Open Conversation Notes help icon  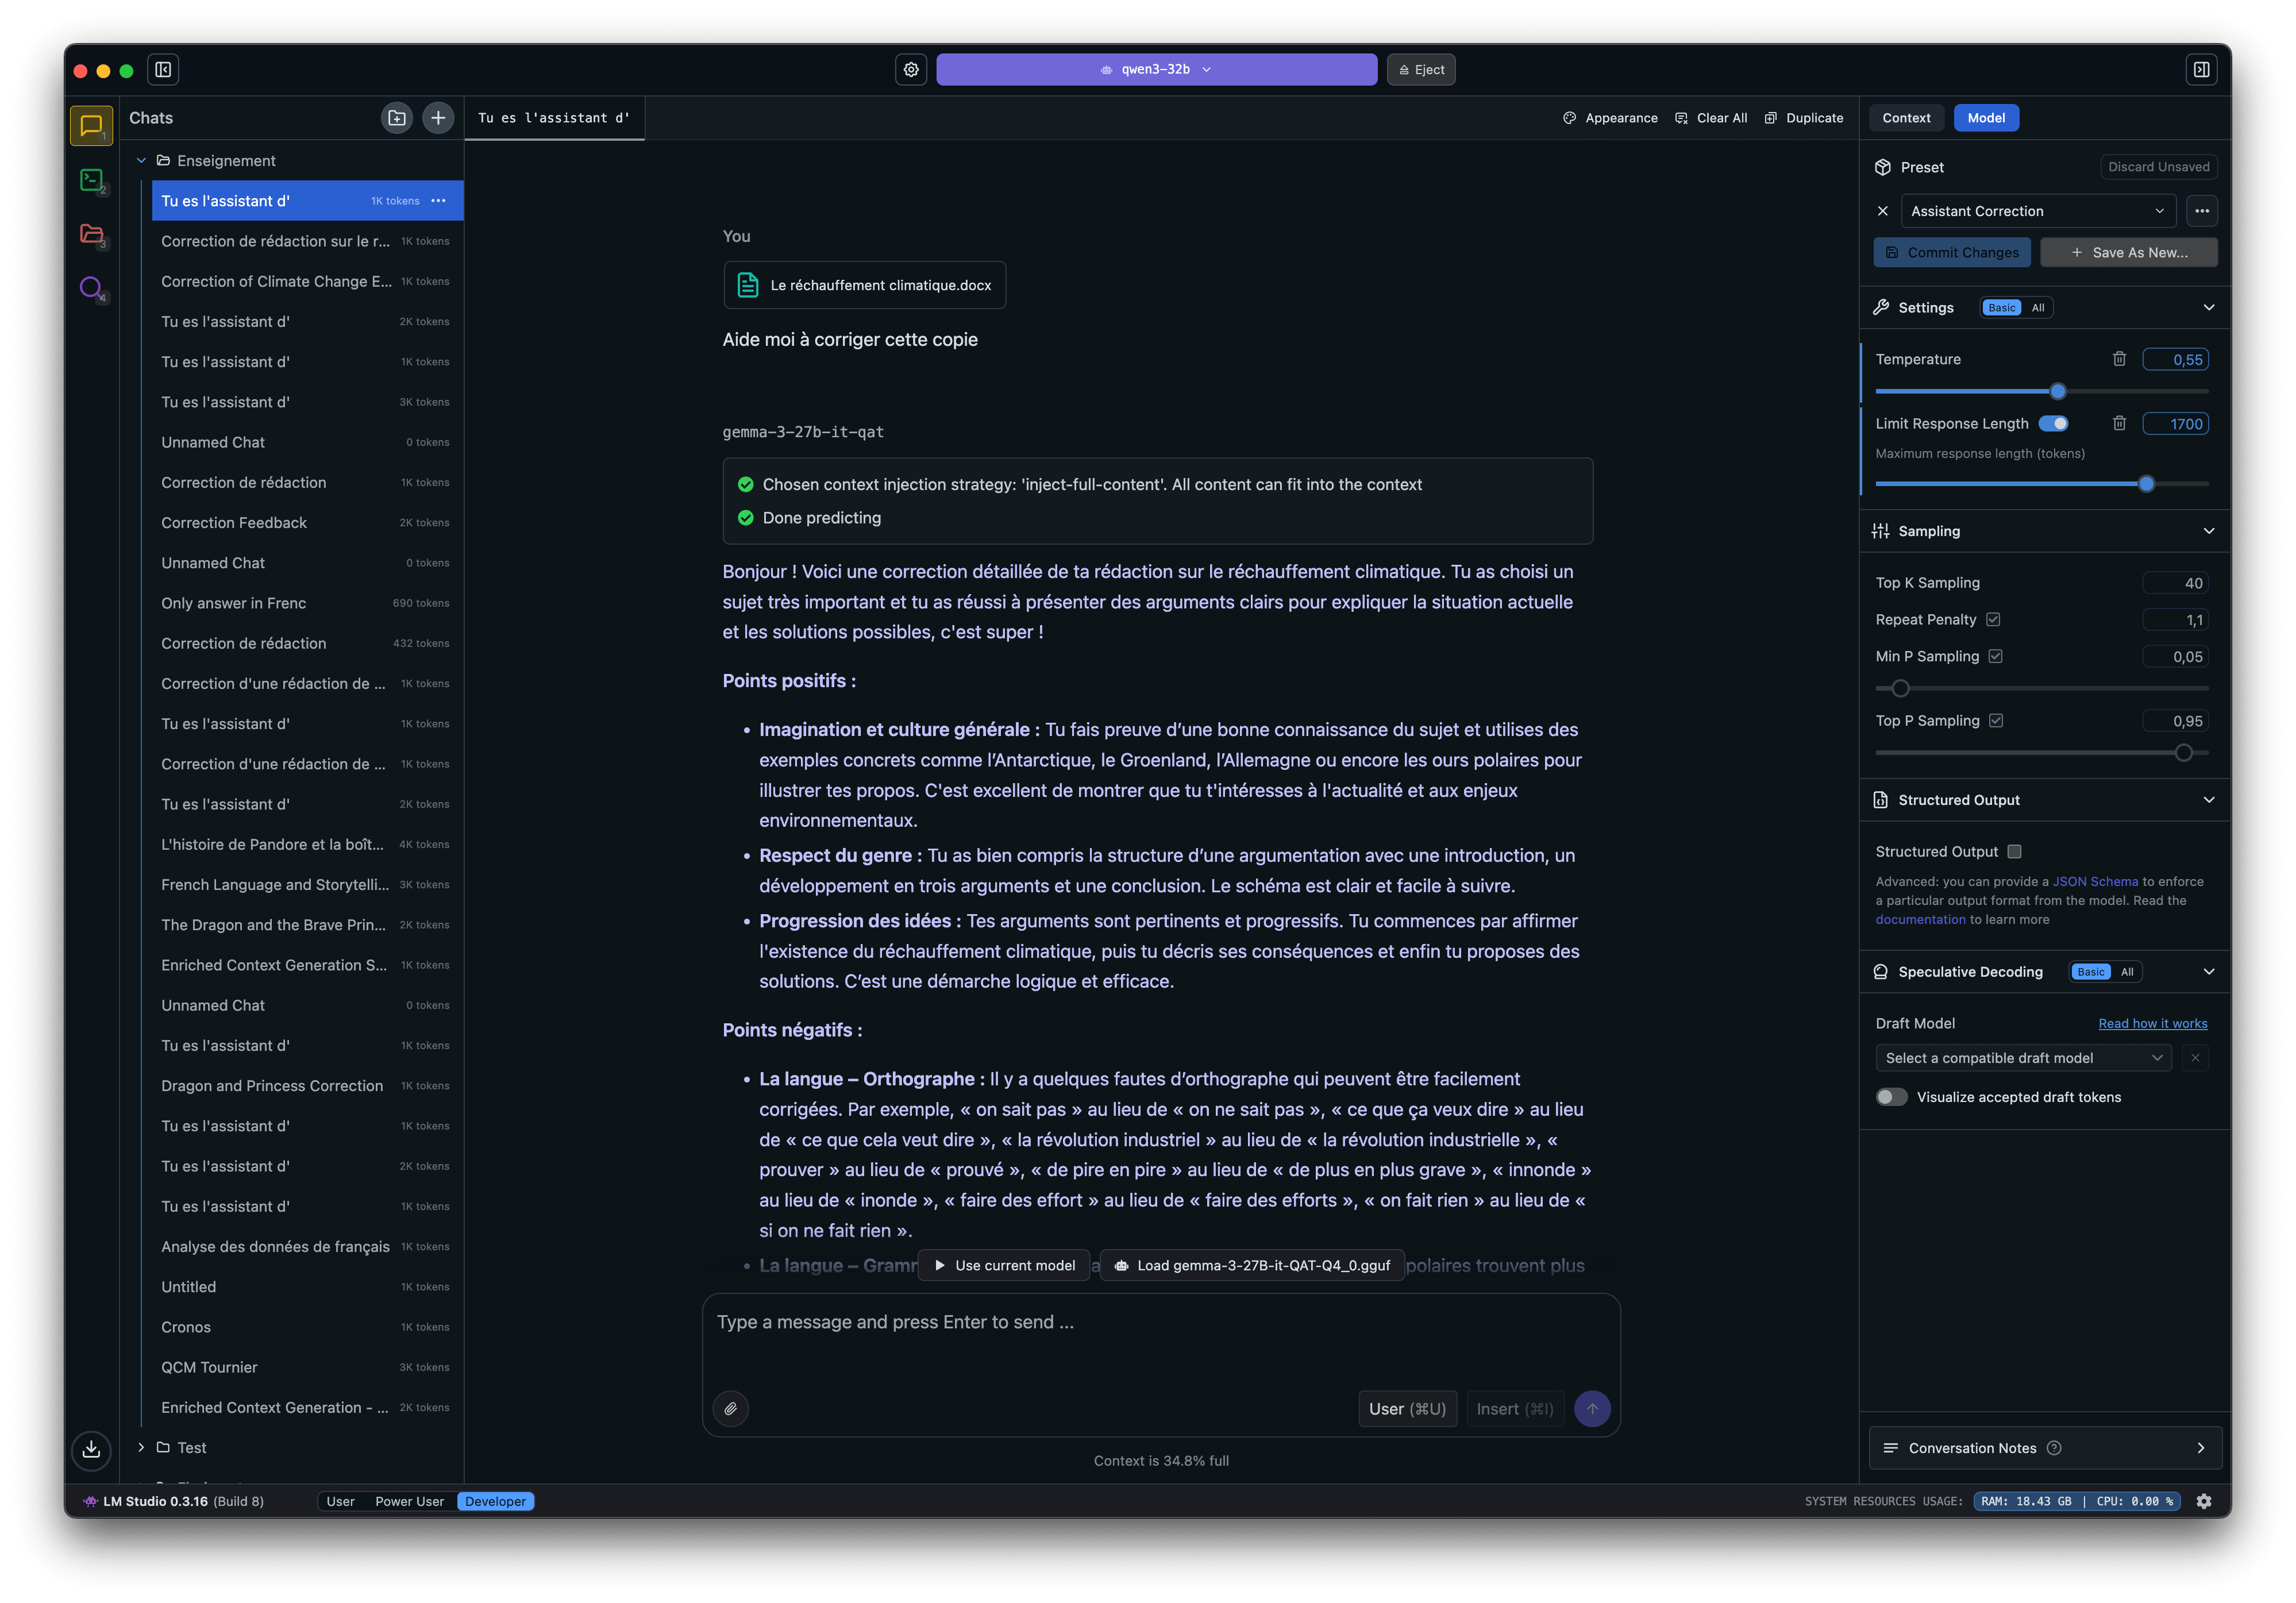(x=2054, y=1448)
